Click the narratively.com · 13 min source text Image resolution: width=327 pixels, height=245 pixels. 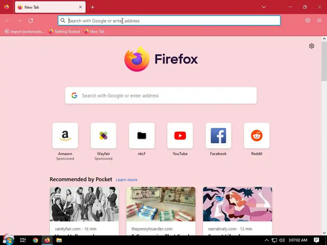pos(230,229)
